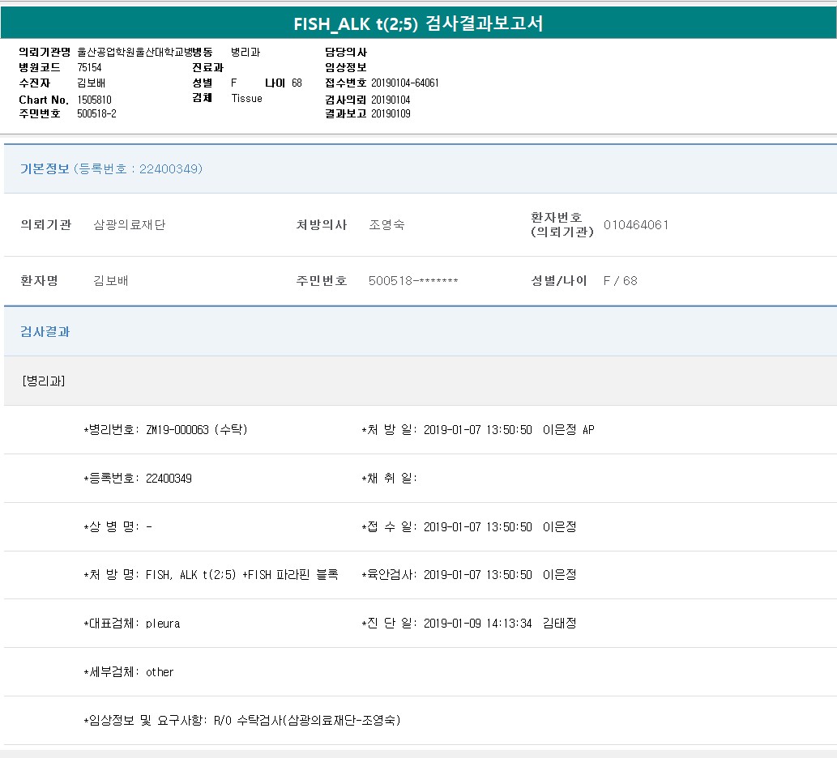Click 의뢰기관 value 삼광의료재단
This screenshot has height=758, width=837.
[x=130, y=225]
